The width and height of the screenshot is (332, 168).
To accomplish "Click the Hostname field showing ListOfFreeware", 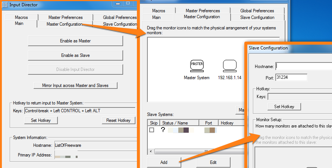I will click(x=96, y=145).
